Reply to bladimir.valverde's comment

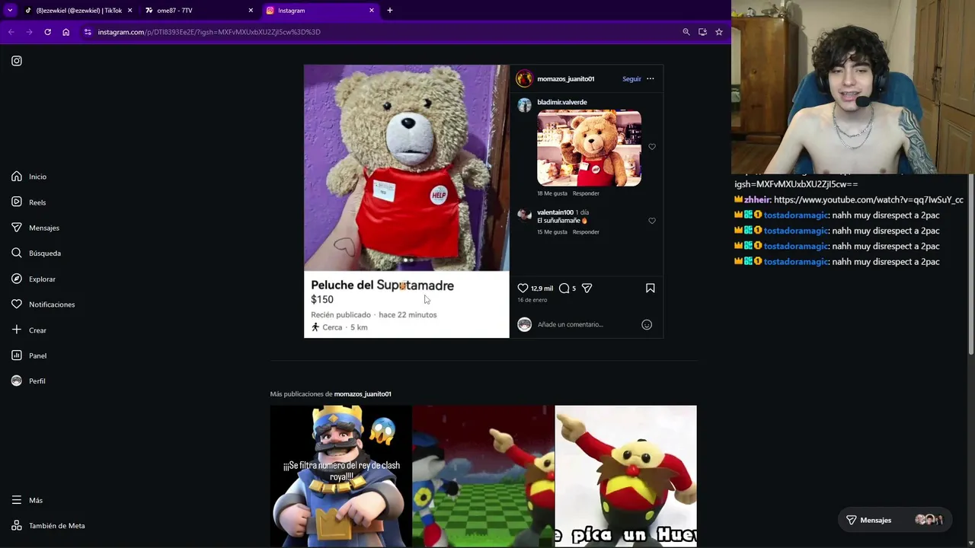pyautogui.click(x=586, y=193)
